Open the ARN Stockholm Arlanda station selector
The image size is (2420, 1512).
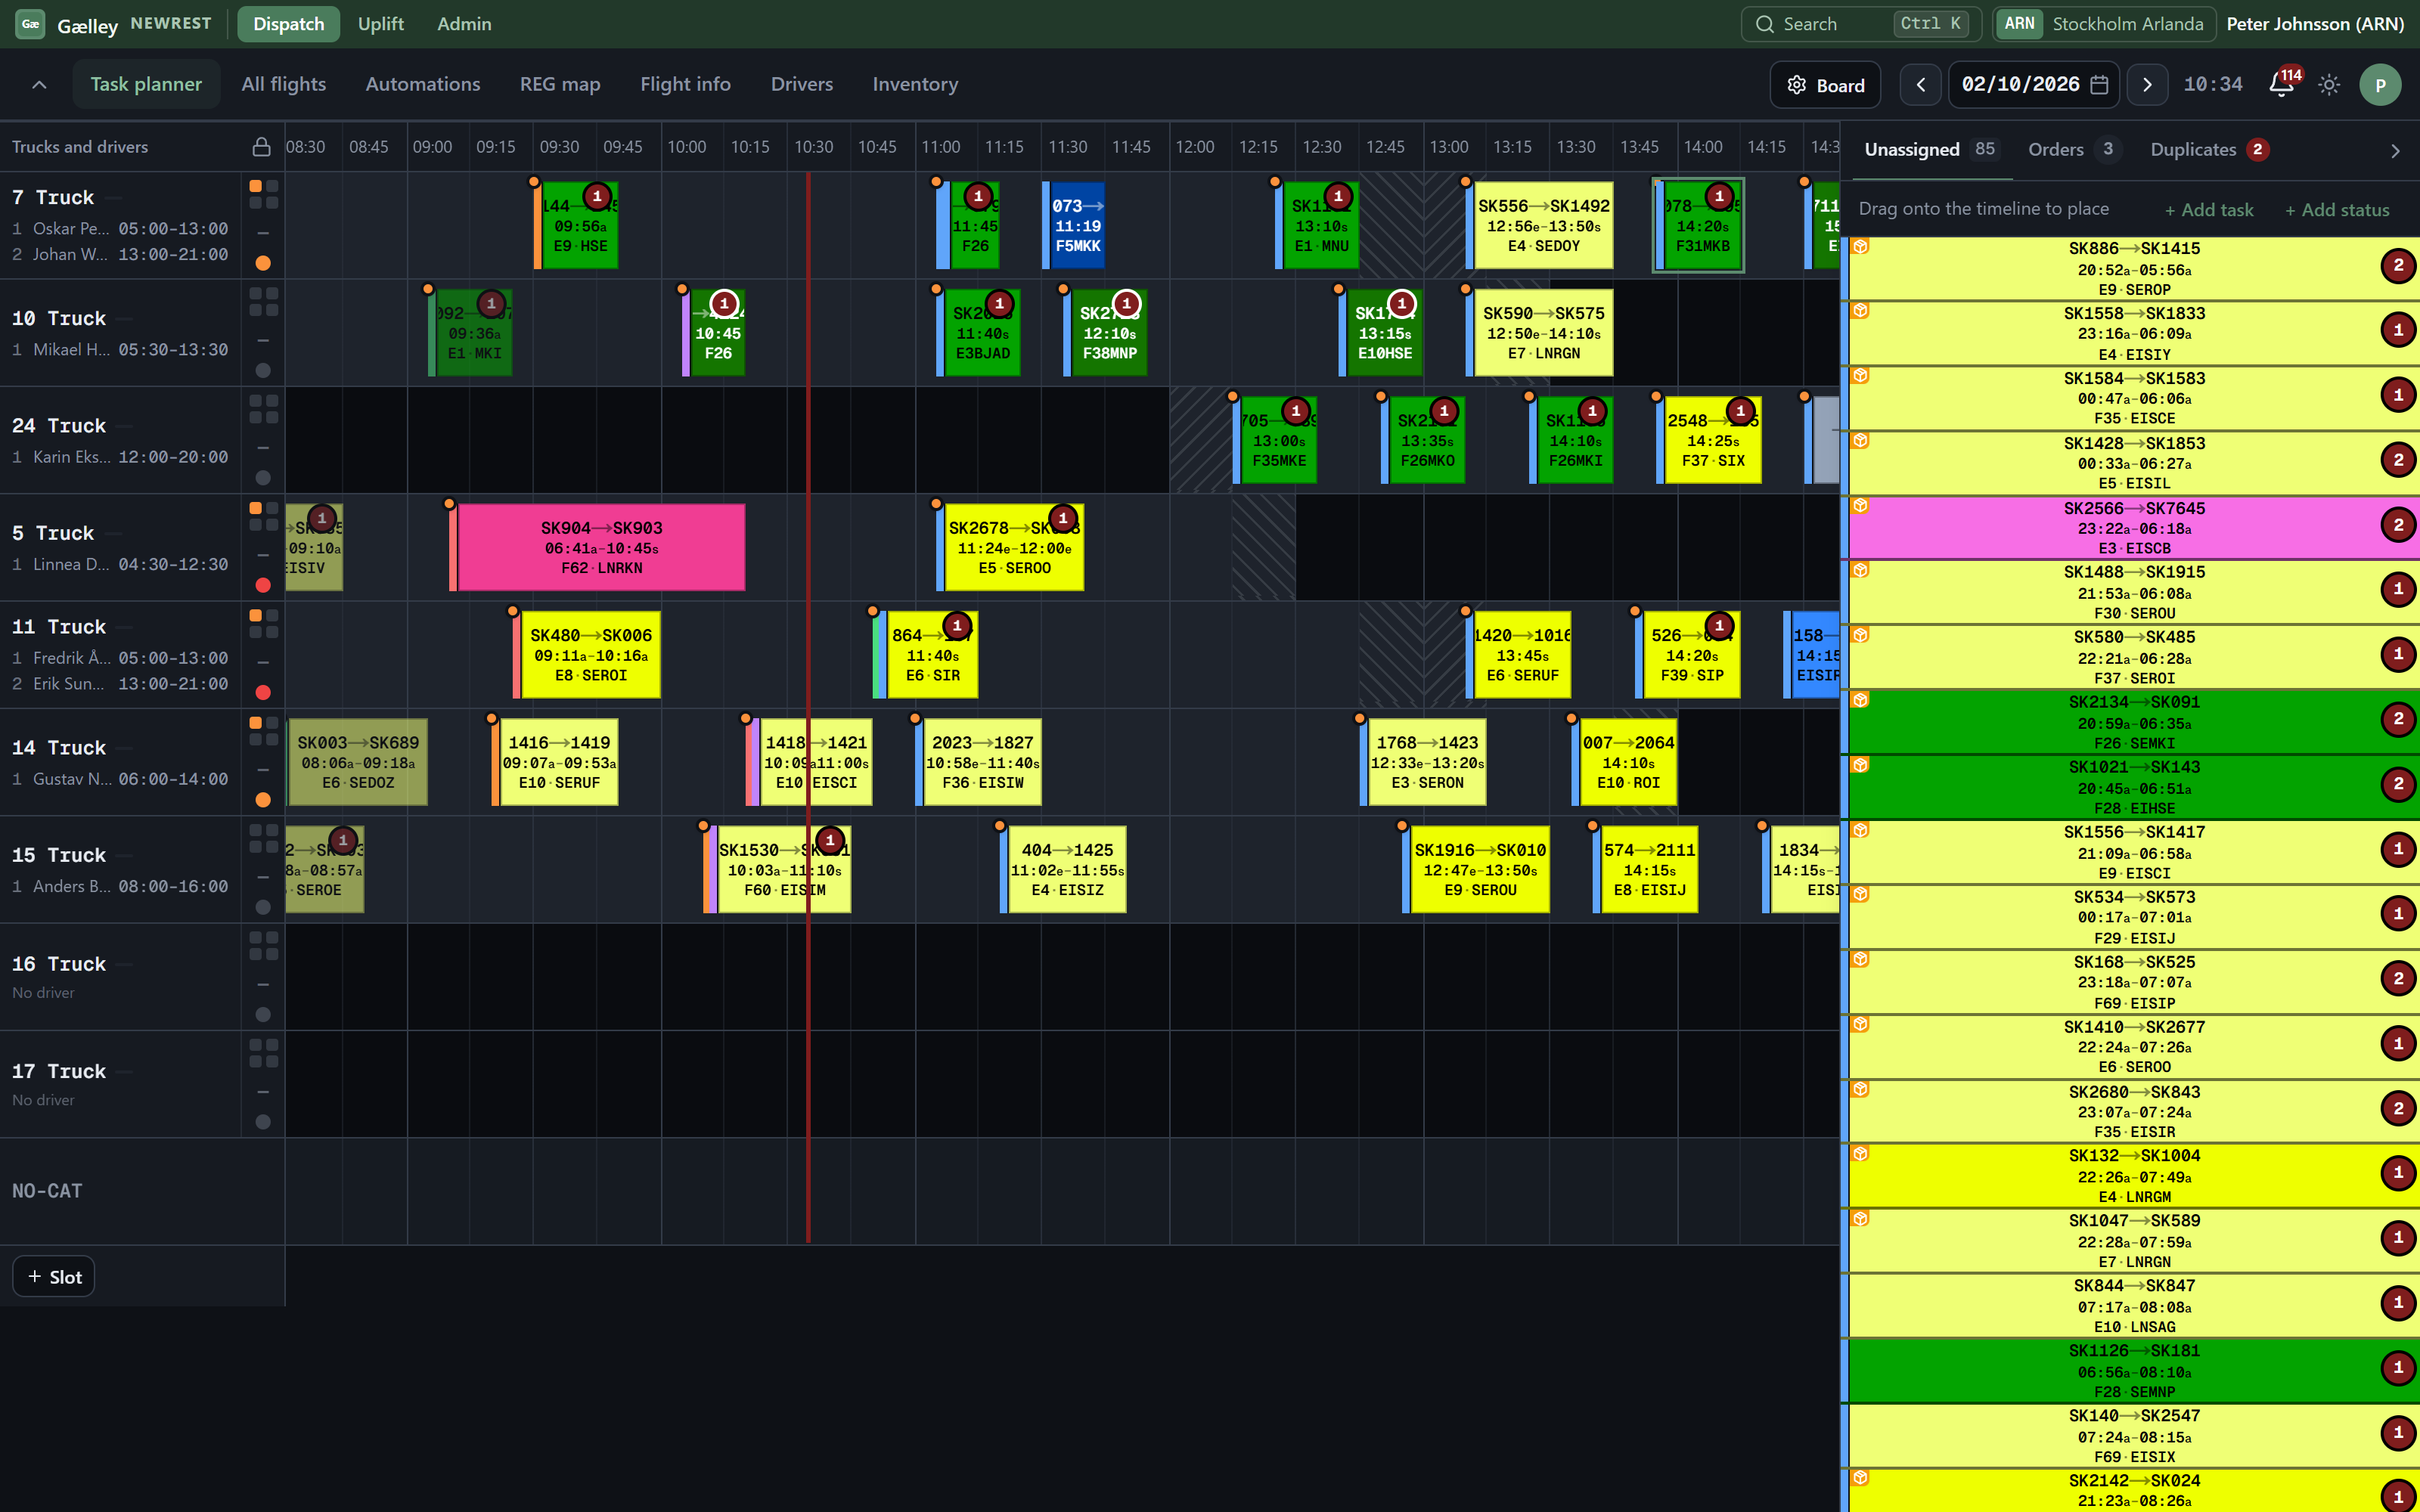coord(2103,24)
